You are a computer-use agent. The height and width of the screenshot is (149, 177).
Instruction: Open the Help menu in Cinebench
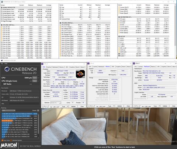pos(6,64)
